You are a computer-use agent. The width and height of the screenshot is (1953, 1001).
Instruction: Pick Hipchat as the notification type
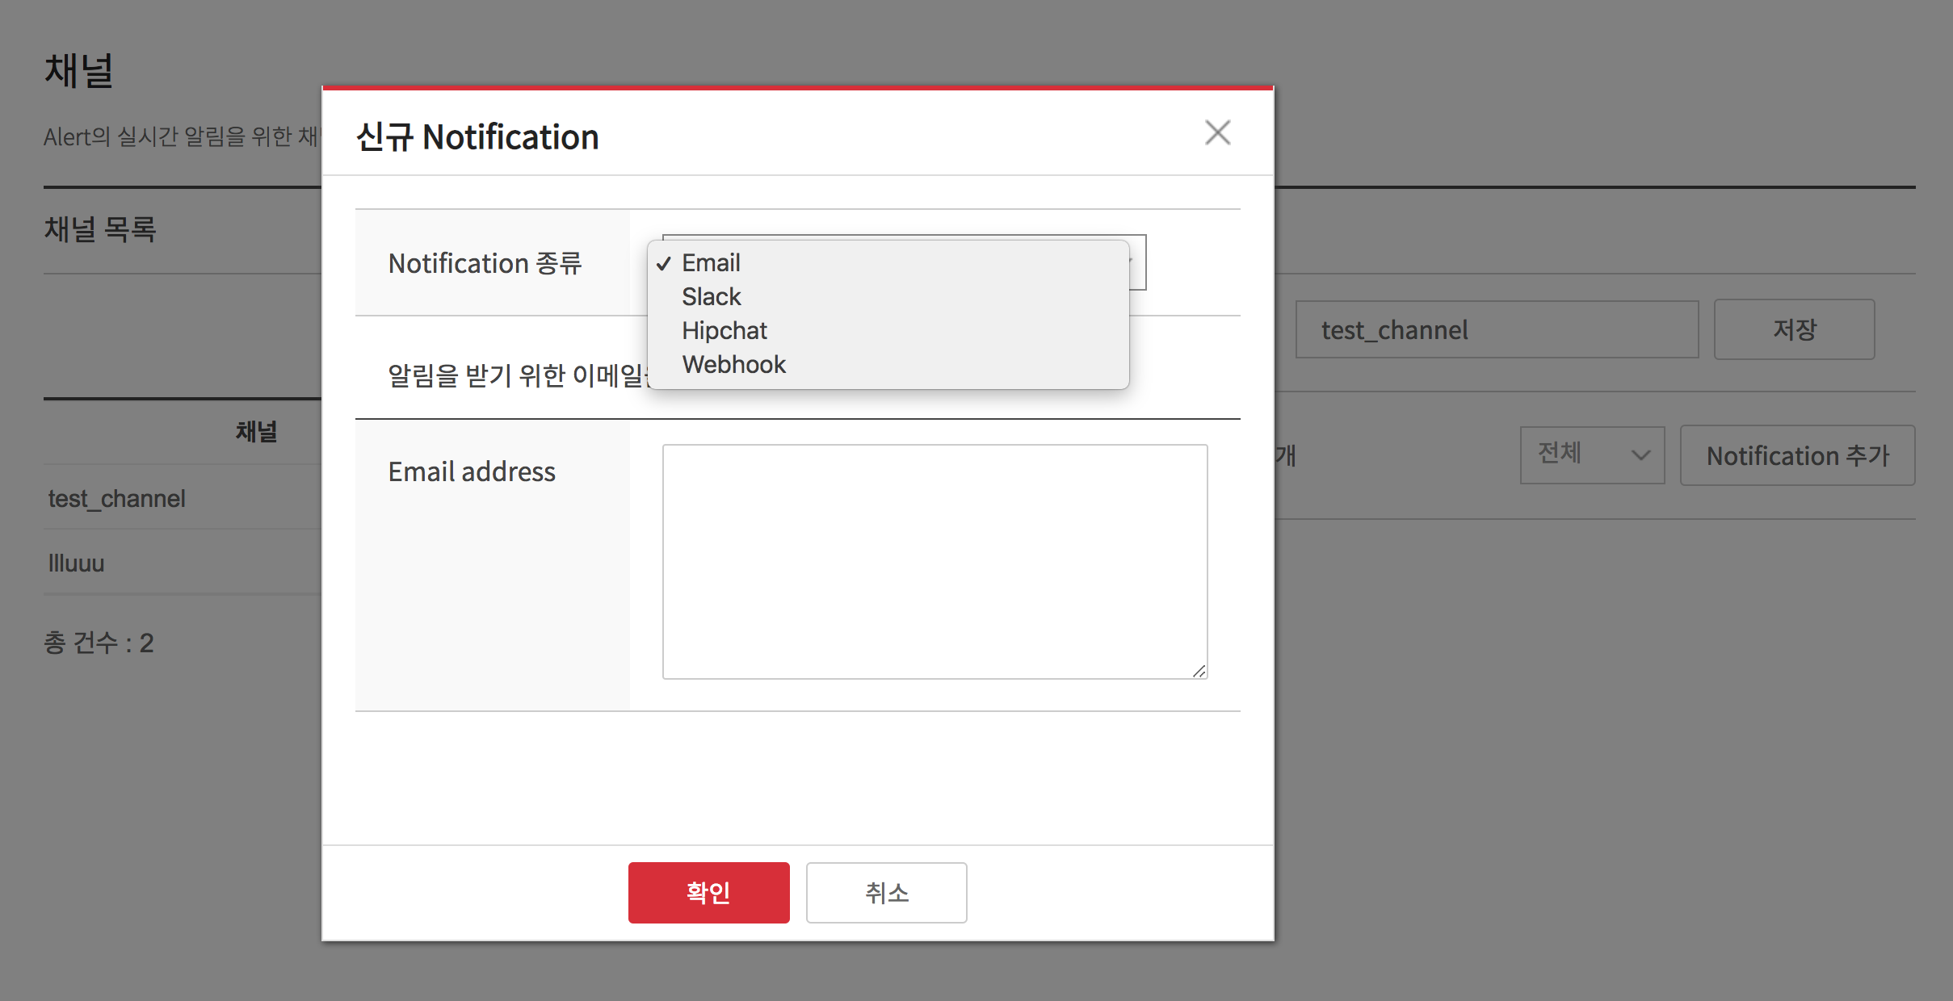click(724, 331)
